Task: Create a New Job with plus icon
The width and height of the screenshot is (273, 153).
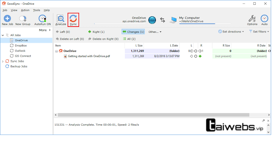Action: 7,20
